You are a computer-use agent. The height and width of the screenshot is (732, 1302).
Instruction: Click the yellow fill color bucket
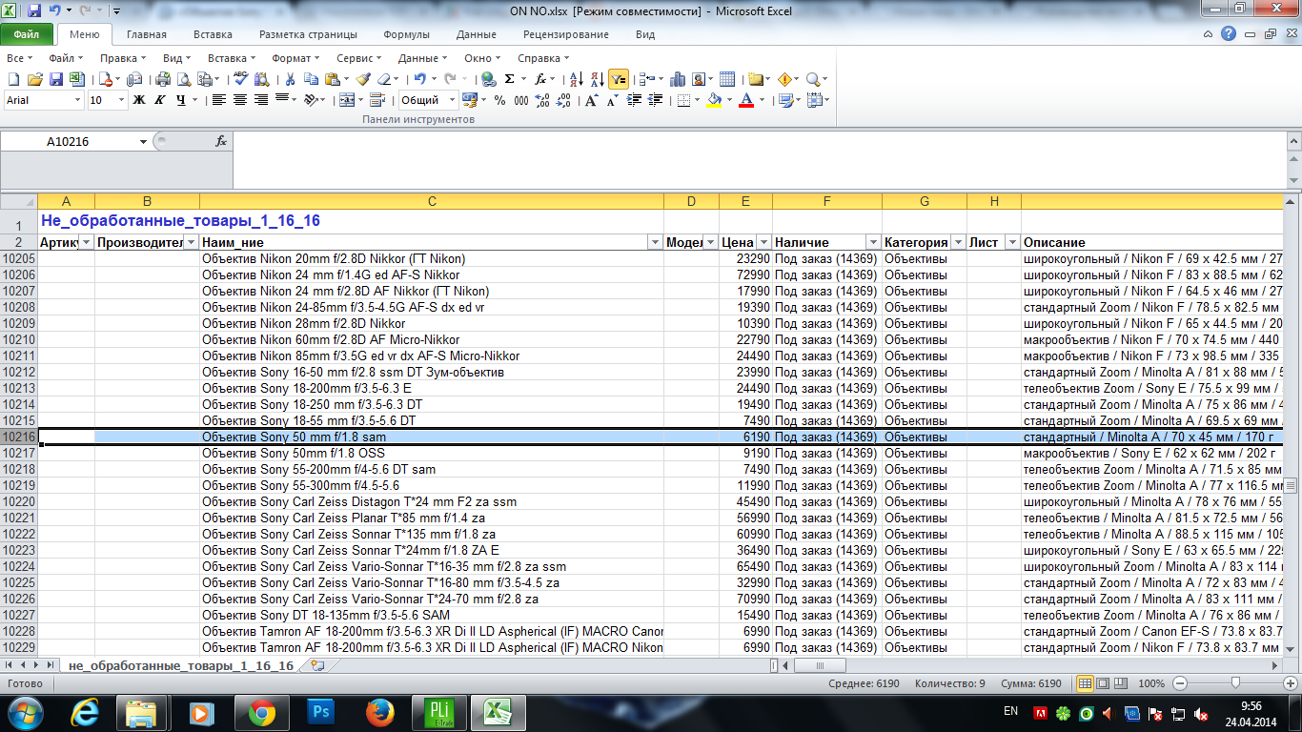tap(713, 100)
